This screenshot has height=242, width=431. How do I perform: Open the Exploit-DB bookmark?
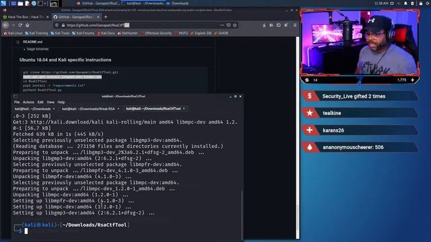pos(201,33)
